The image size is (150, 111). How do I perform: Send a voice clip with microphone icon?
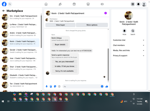(46, 86)
